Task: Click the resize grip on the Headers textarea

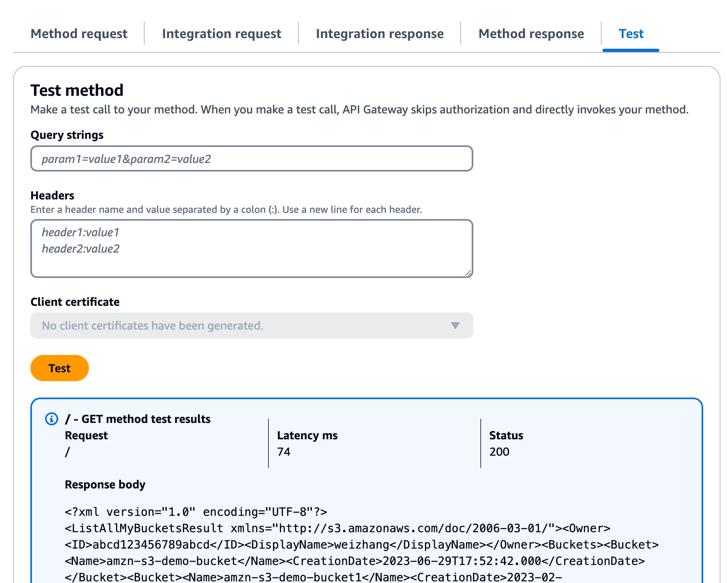Action: coord(468,273)
